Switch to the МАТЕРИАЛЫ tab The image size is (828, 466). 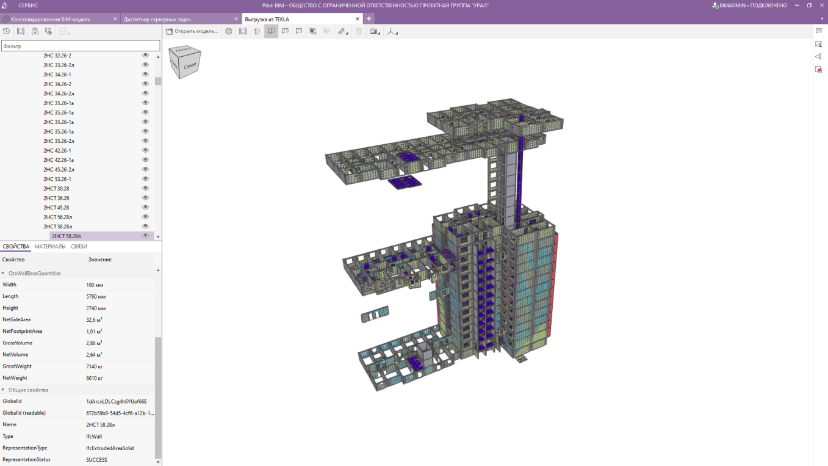pos(50,247)
